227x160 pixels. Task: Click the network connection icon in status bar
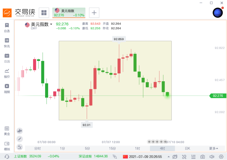[115, 156]
